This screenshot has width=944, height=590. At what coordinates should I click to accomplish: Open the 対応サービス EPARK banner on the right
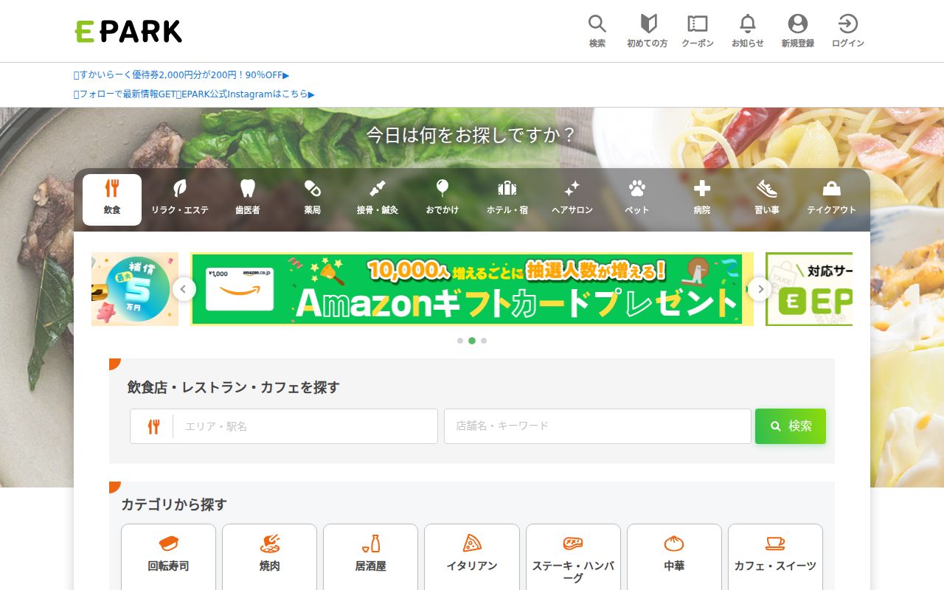click(x=809, y=289)
